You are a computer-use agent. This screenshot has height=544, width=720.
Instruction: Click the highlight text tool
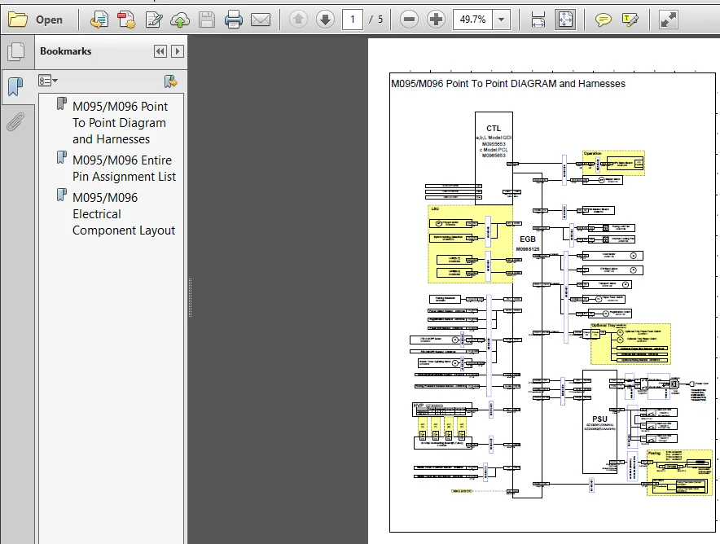[x=630, y=20]
